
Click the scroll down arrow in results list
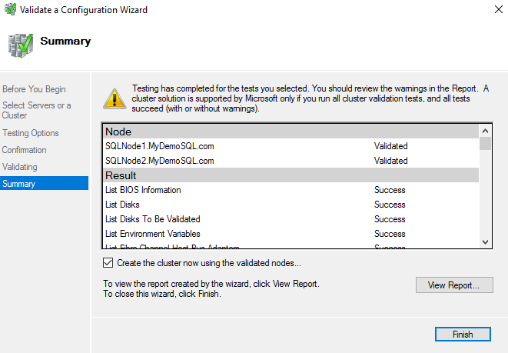click(485, 241)
